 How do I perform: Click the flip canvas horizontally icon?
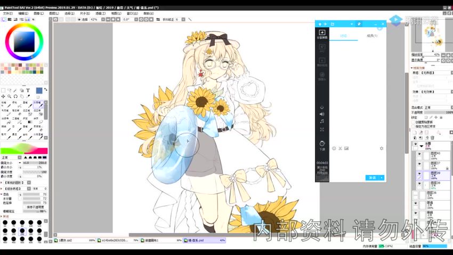pyautogui.click(x=158, y=19)
